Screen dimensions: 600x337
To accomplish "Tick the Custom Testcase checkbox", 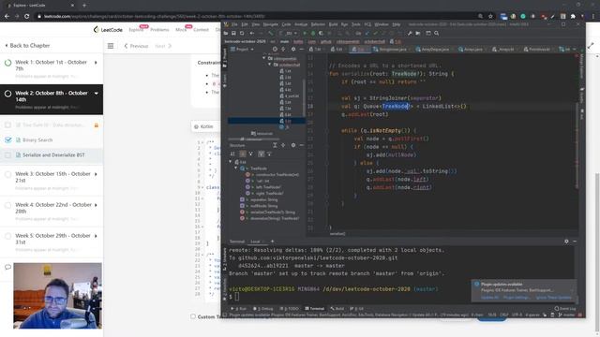I will pyautogui.click(x=193, y=316).
